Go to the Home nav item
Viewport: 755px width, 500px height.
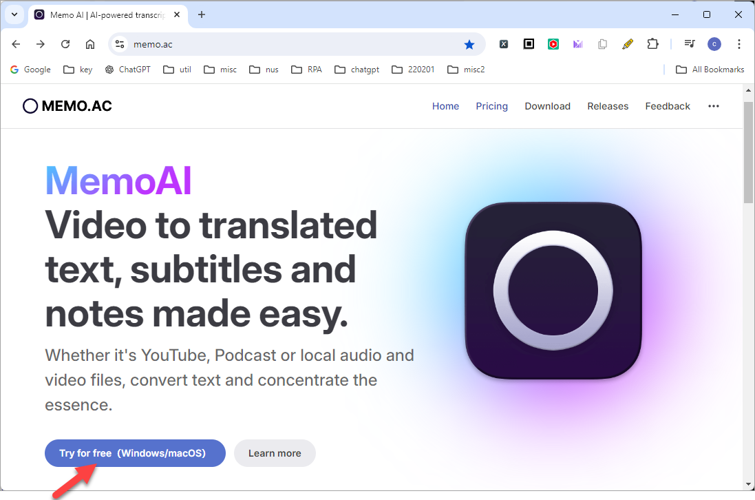point(445,106)
